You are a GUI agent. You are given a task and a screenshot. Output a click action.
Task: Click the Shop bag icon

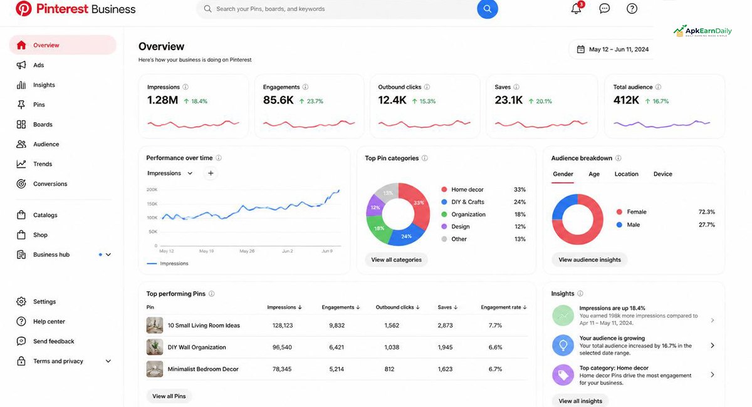tap(21, 235)
